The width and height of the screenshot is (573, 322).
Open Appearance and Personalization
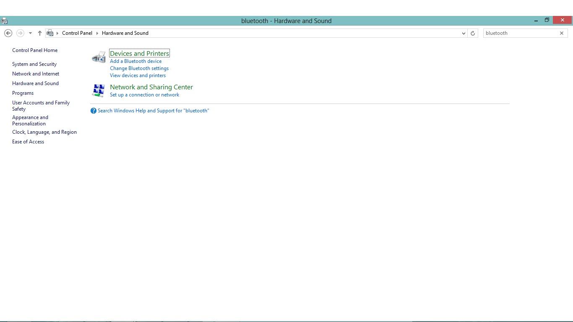coord(30,120)
